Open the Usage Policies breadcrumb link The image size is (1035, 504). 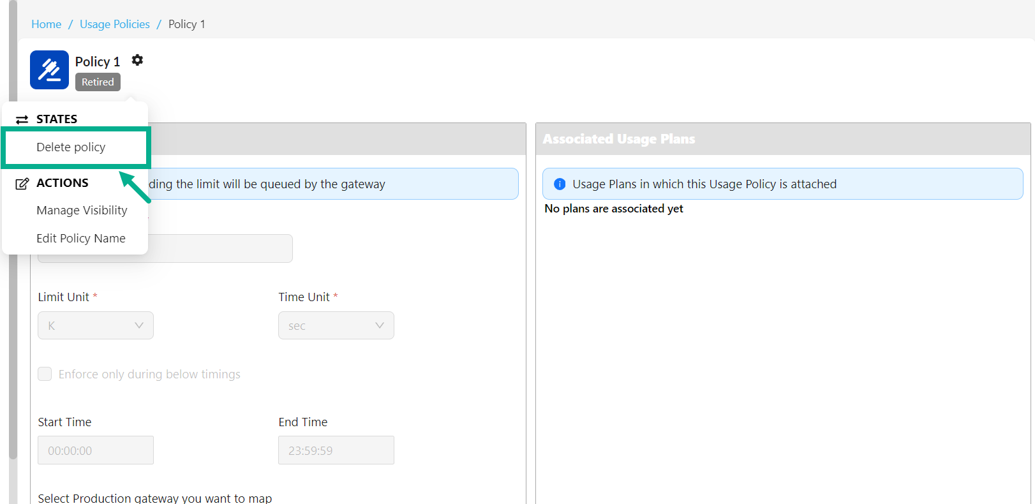(x=115, y=24)
